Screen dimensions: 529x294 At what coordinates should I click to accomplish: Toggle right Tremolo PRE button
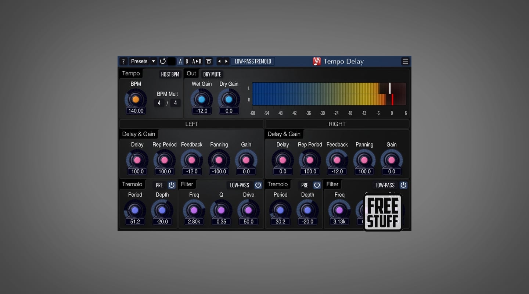pyautogui.click(x=305, y=185)
